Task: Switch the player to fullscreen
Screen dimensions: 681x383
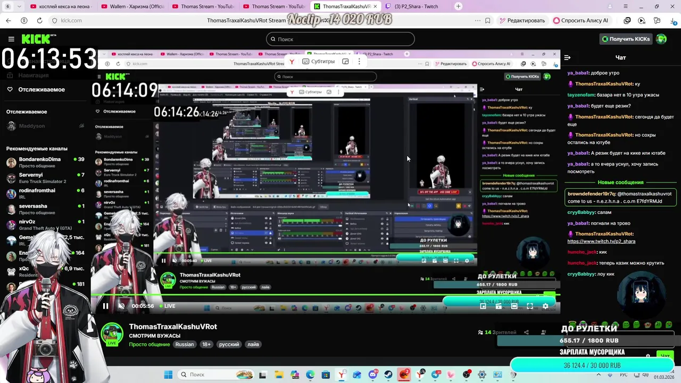Action: click(x=530, y=306)
